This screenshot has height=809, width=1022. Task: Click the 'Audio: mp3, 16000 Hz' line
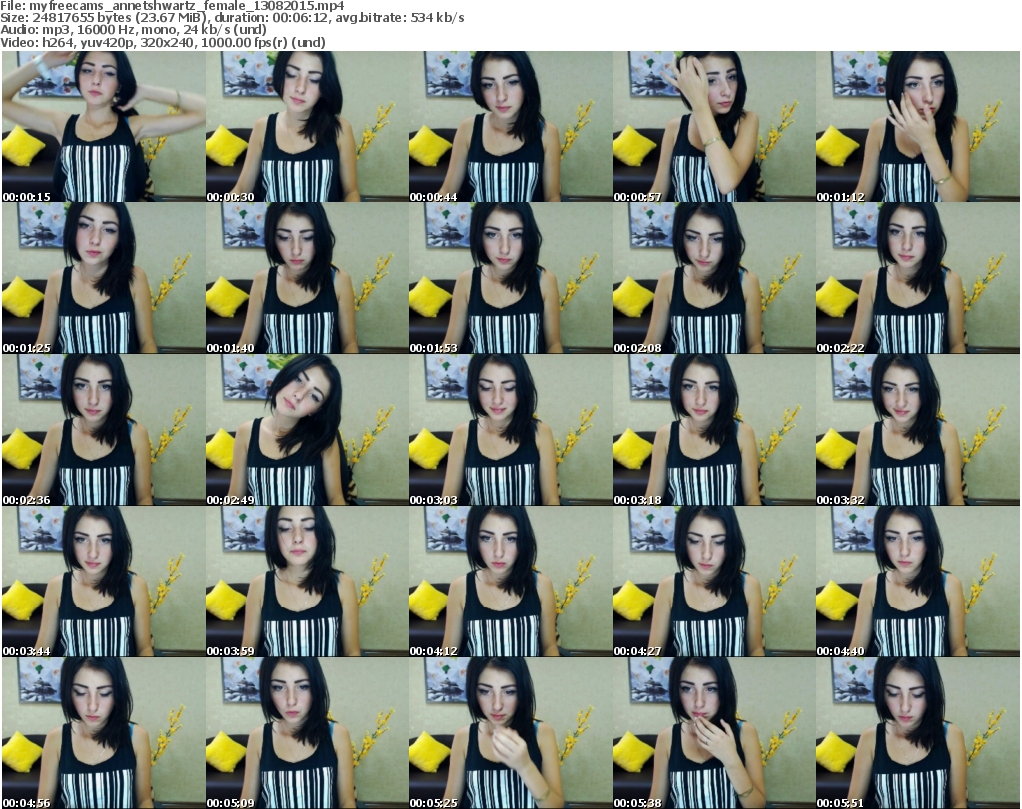pos(134,30)
